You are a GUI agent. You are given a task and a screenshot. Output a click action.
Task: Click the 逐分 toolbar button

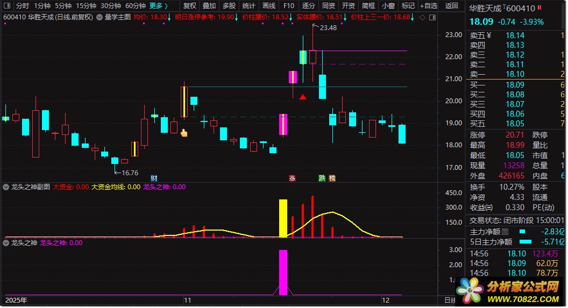(x=309, y=6)
